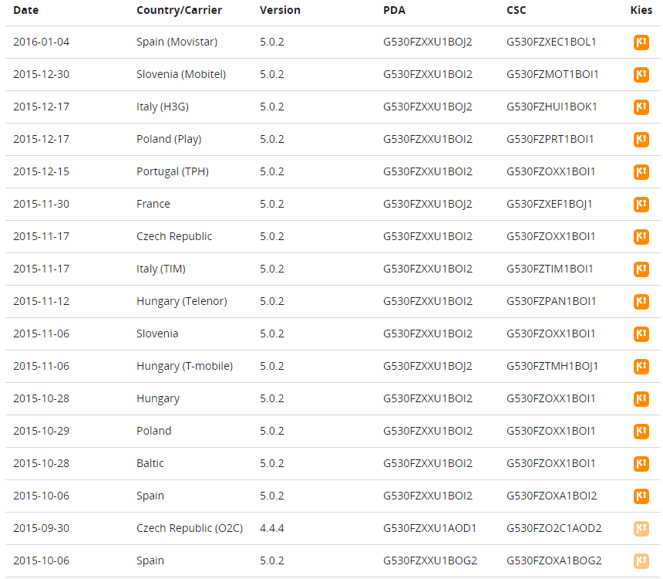Click the Kies icon in the Baltic row
This screenshot has height=579, width=663.
[x=641, y=464]
